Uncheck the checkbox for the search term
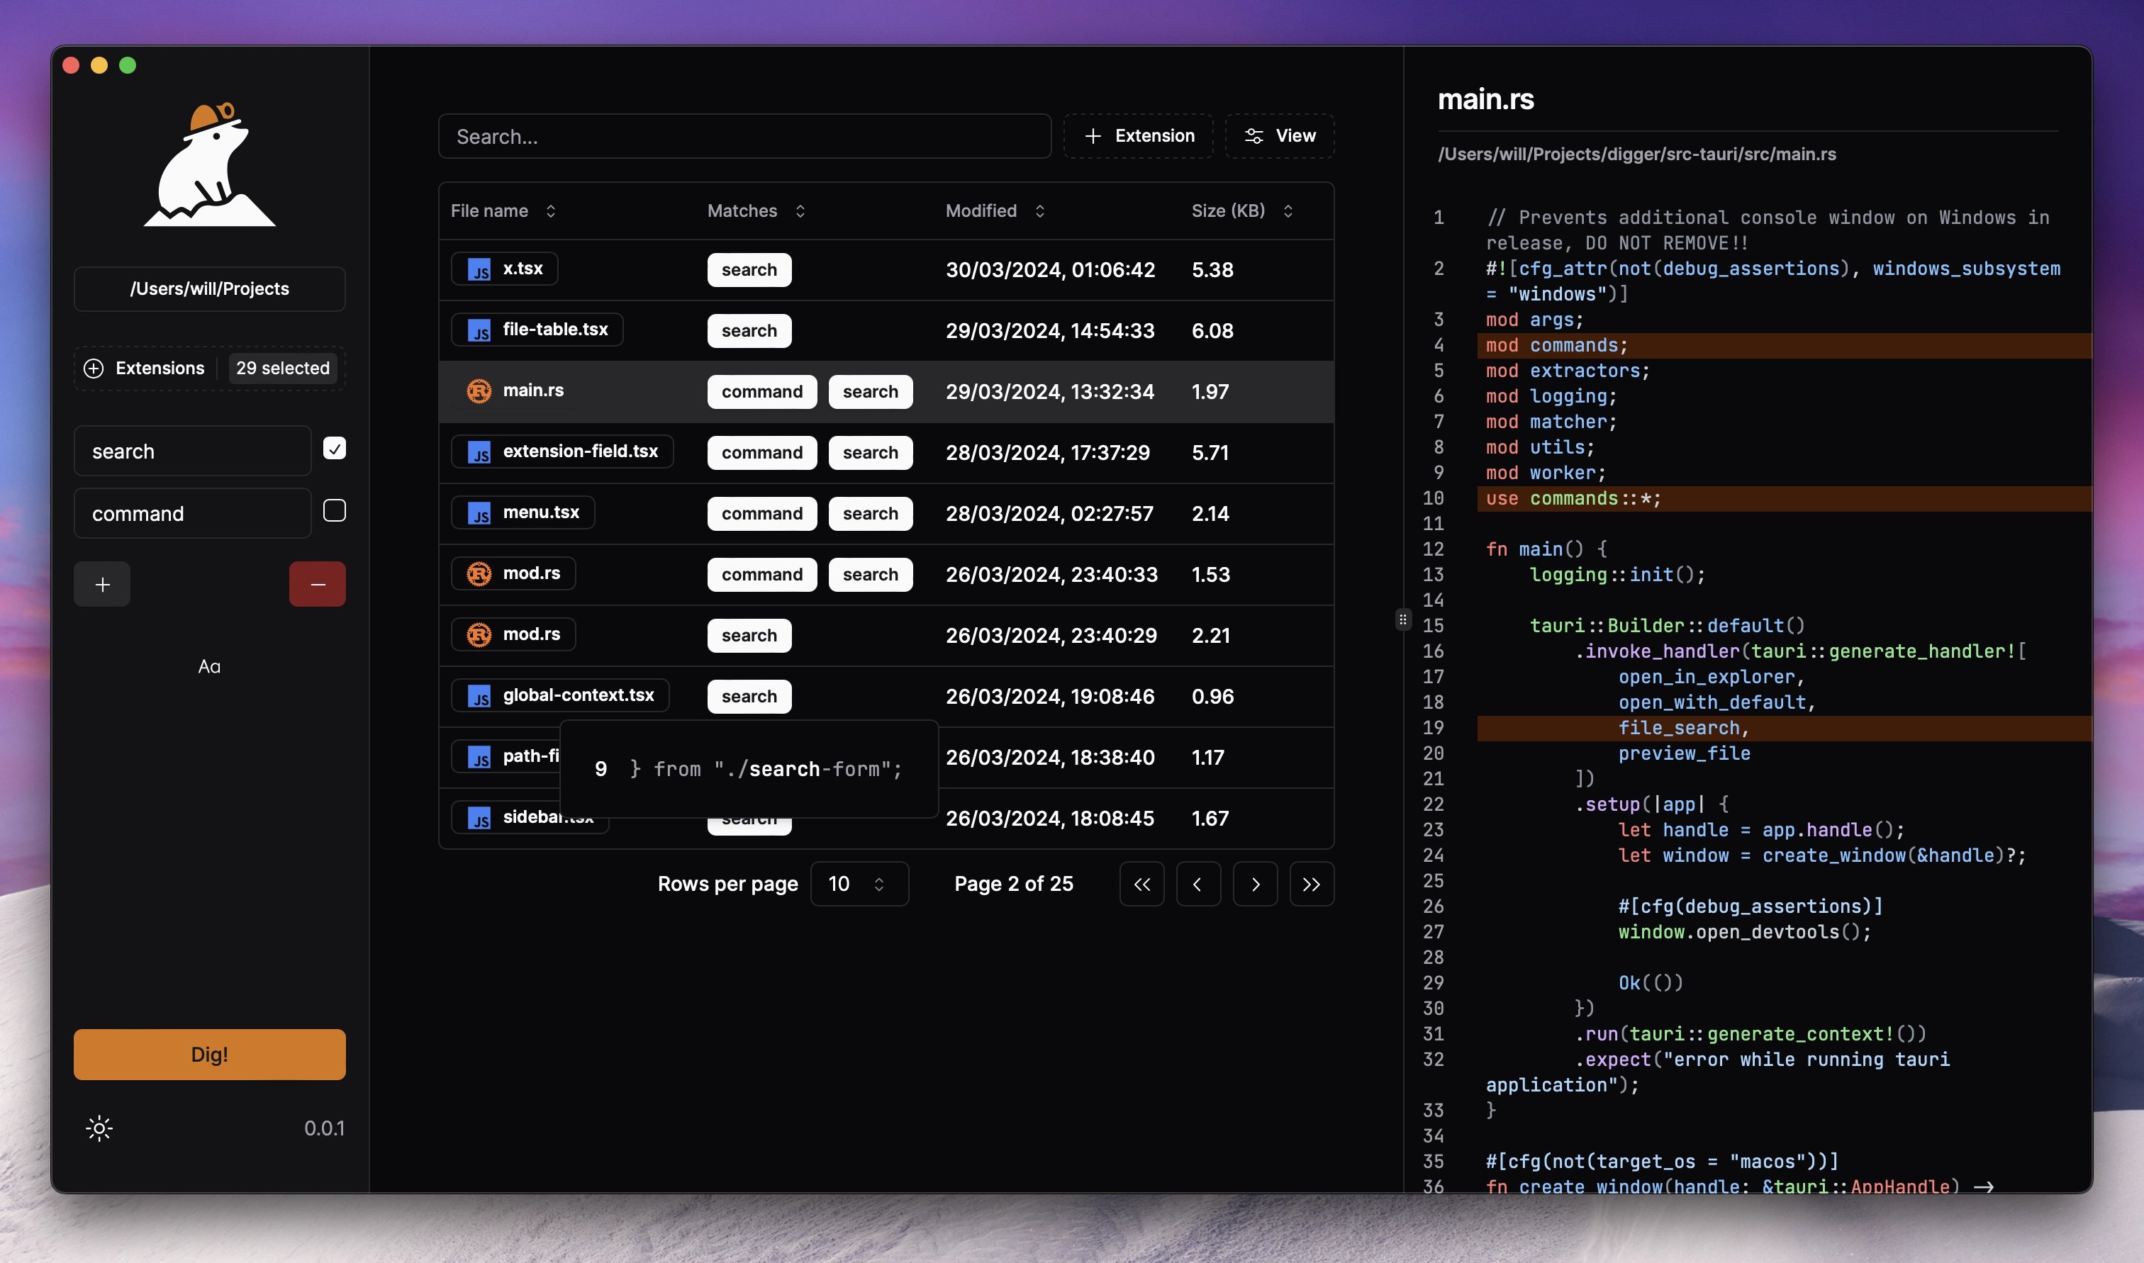 pos(335,449)
